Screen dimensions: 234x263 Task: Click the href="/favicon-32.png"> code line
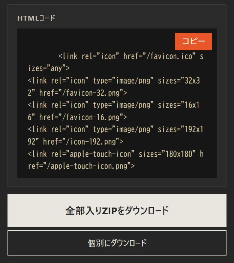(78, 93)
